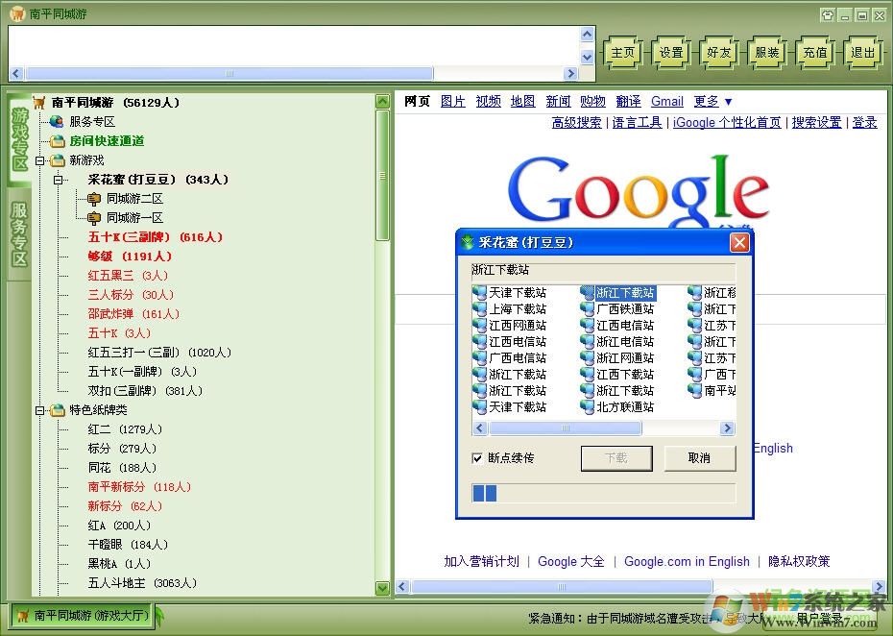The height and width of the screenshot is (636, 893).
Task: Collapse the 采花蜜 (打豆豆) node
Action: 59,180
